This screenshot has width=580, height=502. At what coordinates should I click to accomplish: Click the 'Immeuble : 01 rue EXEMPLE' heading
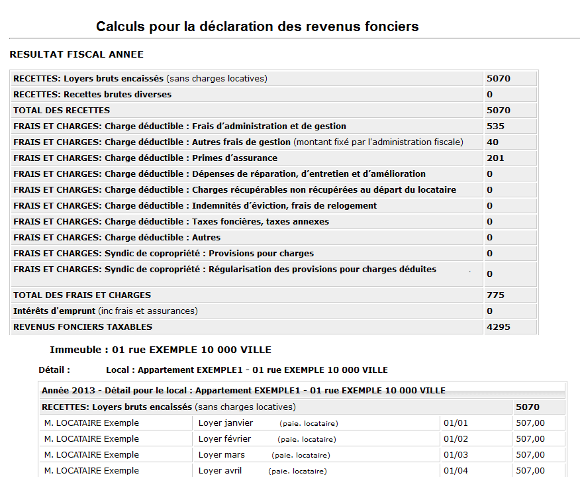click(x=160, y=350)
